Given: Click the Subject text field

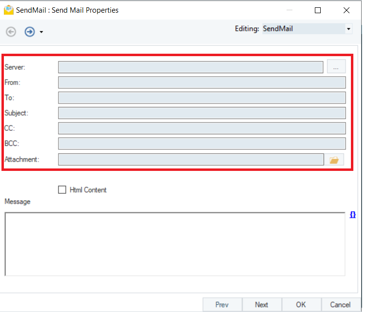Looking at the screenshot, I should pos(202,113).
